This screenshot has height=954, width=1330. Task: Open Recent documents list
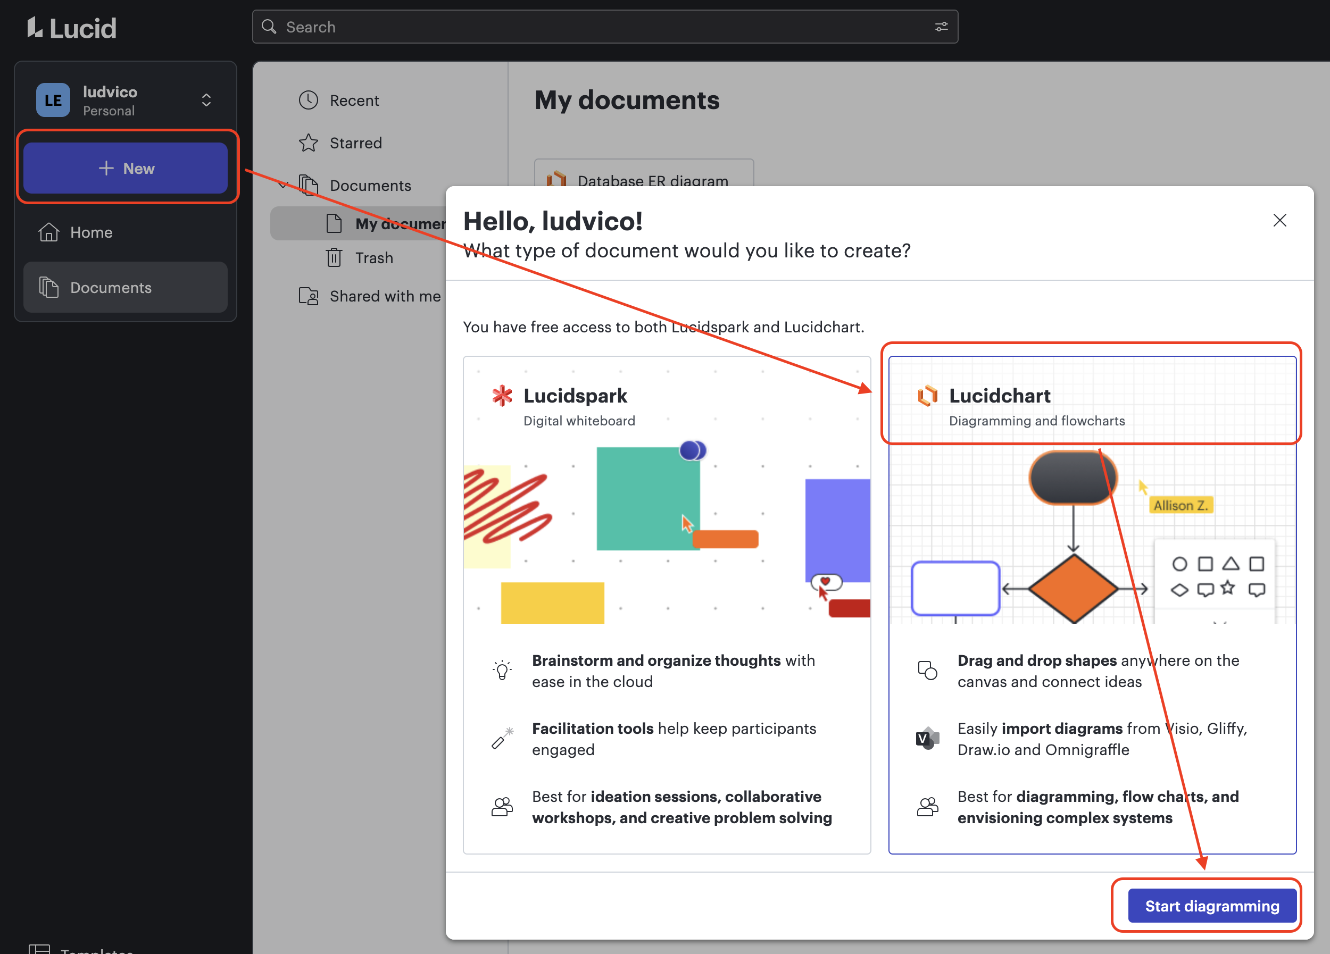(x=354, y=100)
